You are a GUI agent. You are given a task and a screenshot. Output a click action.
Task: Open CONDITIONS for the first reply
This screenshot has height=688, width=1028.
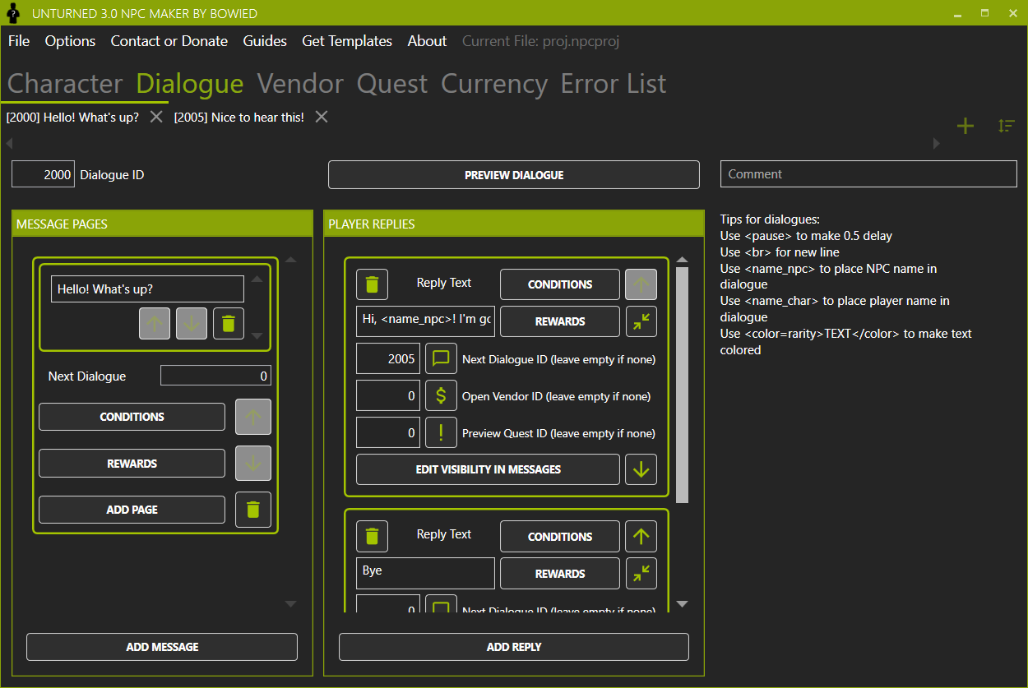tap(560, 284)
